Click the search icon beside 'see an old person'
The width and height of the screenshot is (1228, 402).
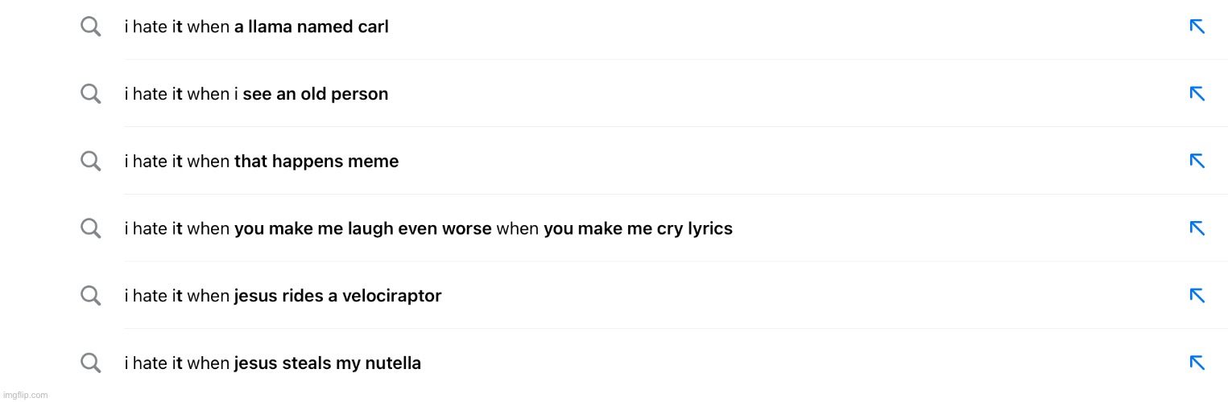tap(91, 94)
